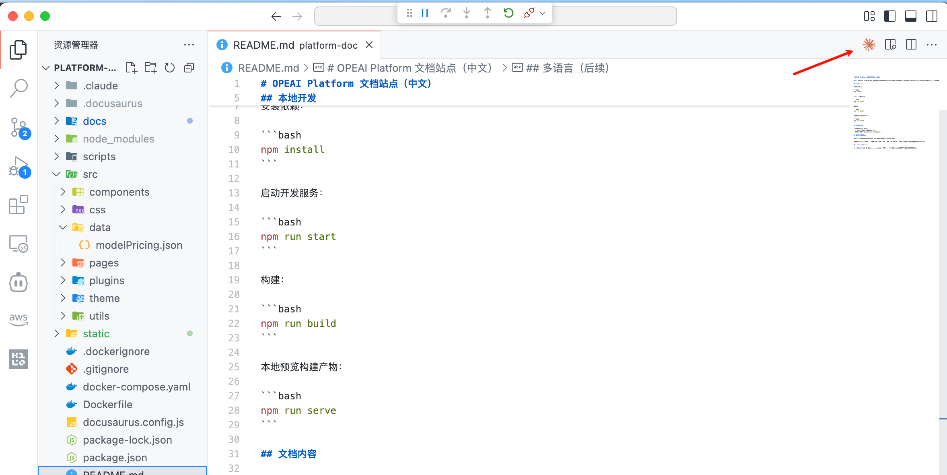Toggle the panel visibility

coord(911,16)
